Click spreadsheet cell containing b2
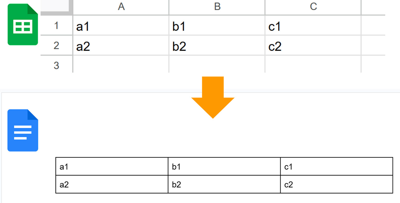Image resolution: width=400 pixels, height=203 pixels. (x=217, y=45)
